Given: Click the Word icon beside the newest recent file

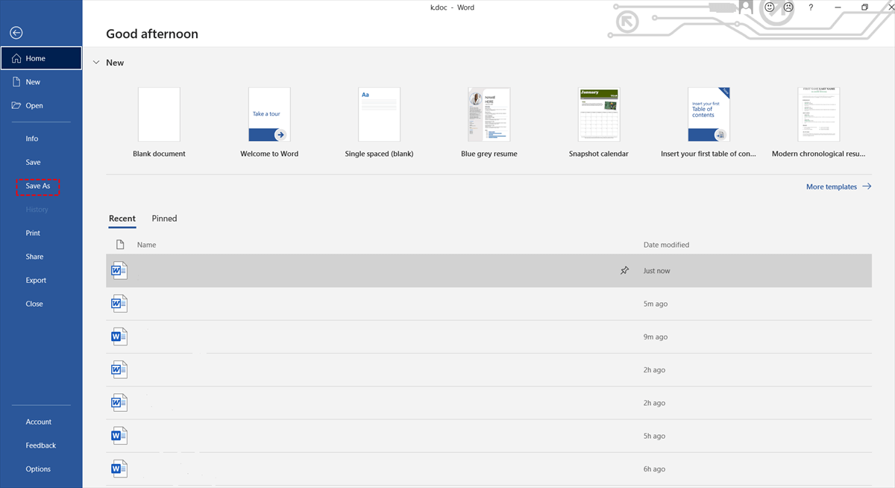Looking at the screenshot, I should (x=119, y=270).
